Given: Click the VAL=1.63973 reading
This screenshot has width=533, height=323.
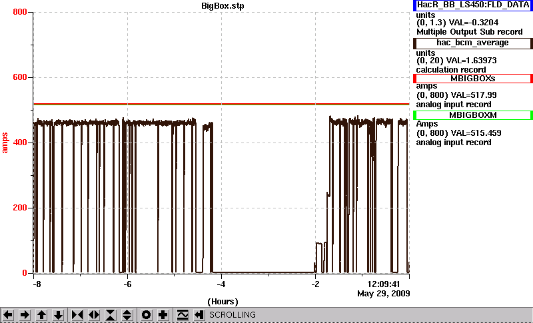Looking at the screenshot, I should (x=473, y=61).
